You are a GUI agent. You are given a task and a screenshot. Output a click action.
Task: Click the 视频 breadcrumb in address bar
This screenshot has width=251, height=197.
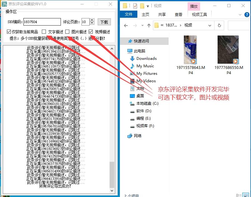click(x=188, y=25)
